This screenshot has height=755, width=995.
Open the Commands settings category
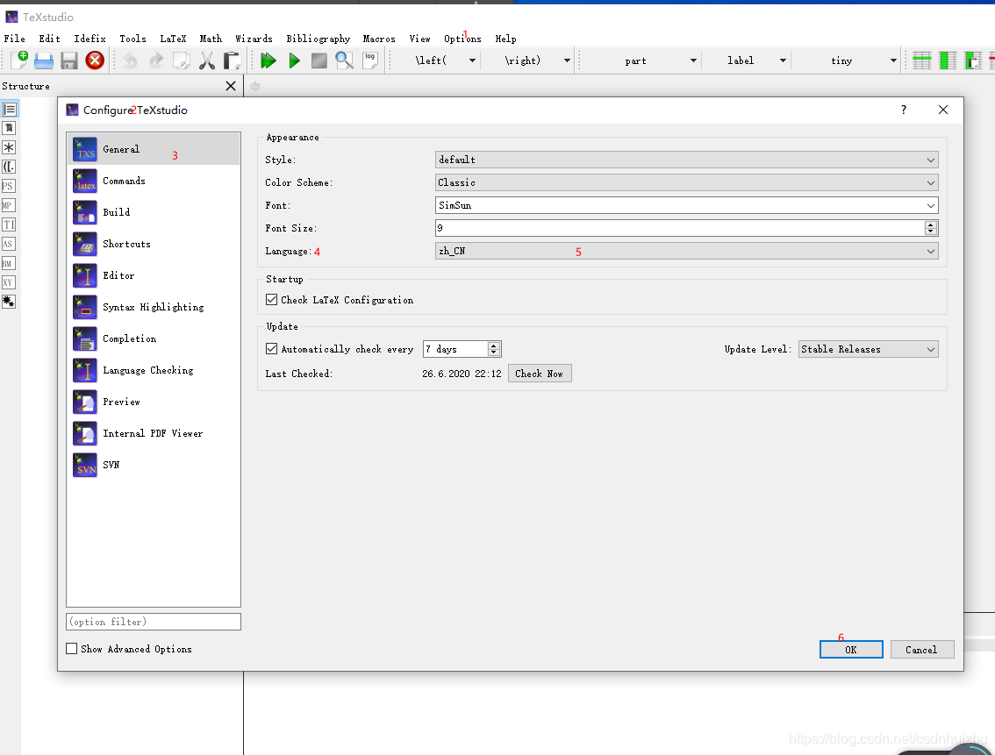click(x=154, y=181)
